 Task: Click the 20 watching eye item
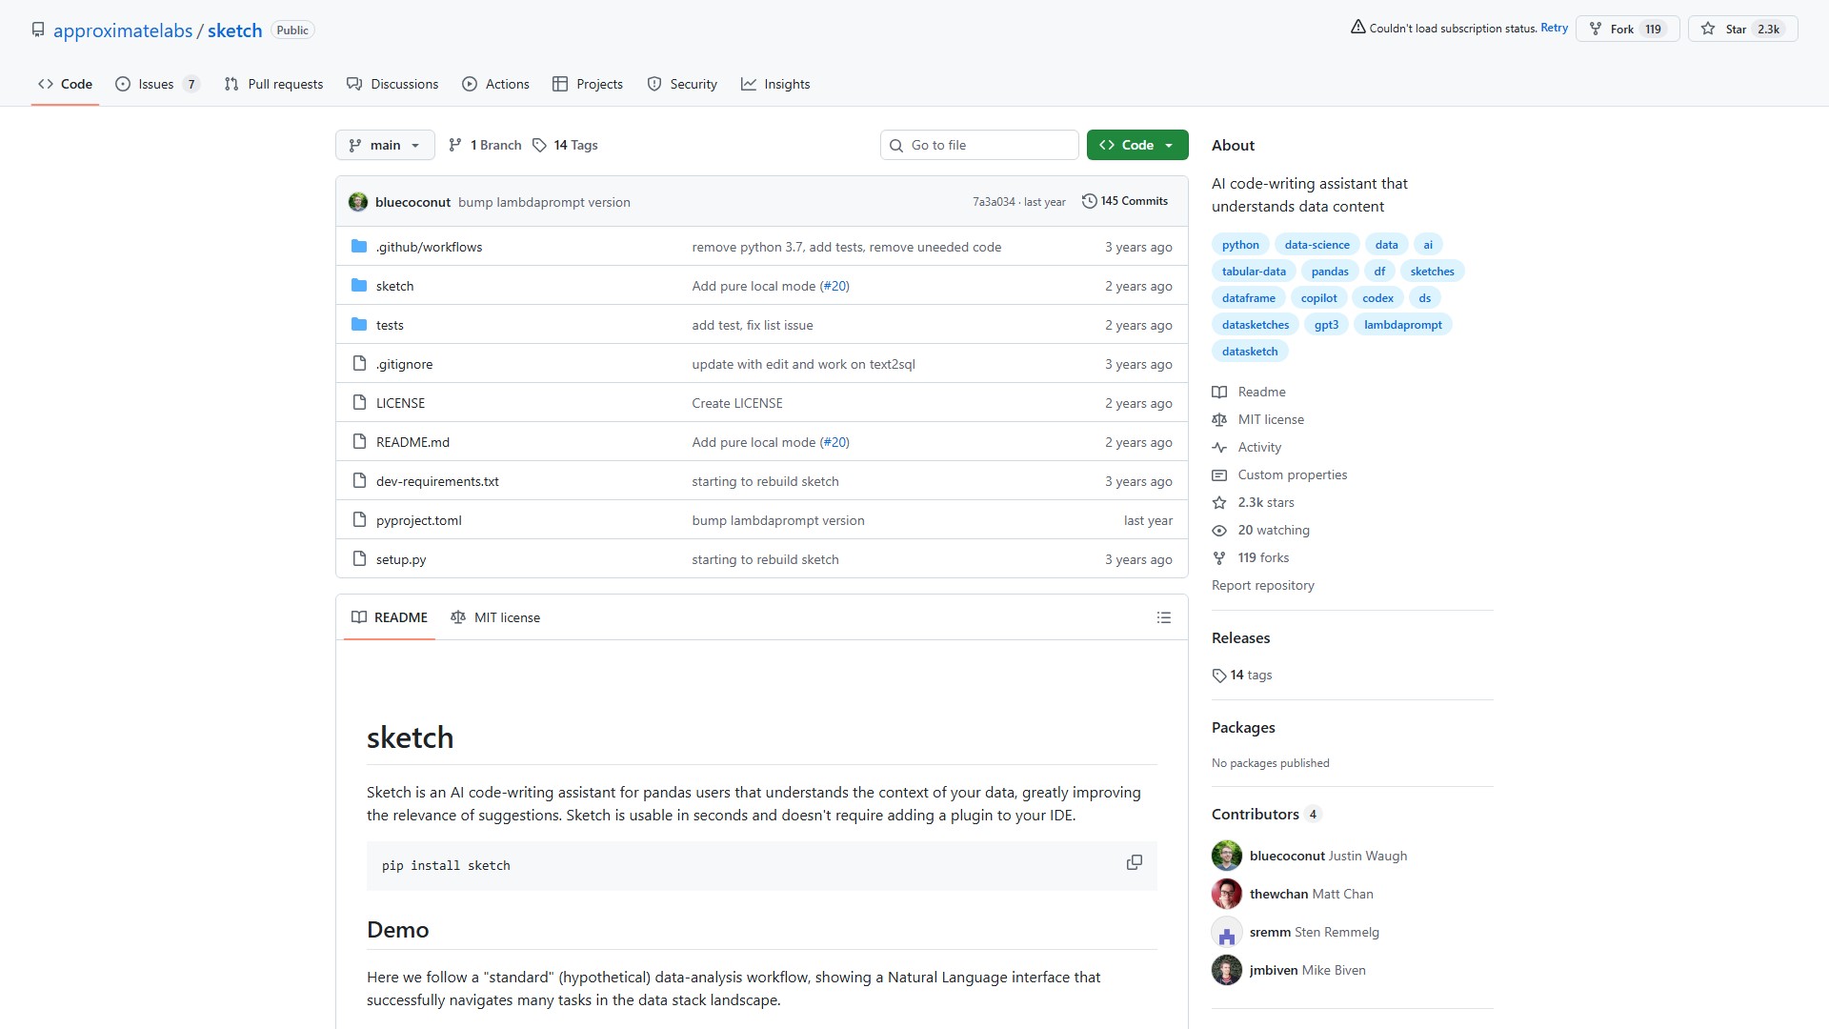(1261, 530)
